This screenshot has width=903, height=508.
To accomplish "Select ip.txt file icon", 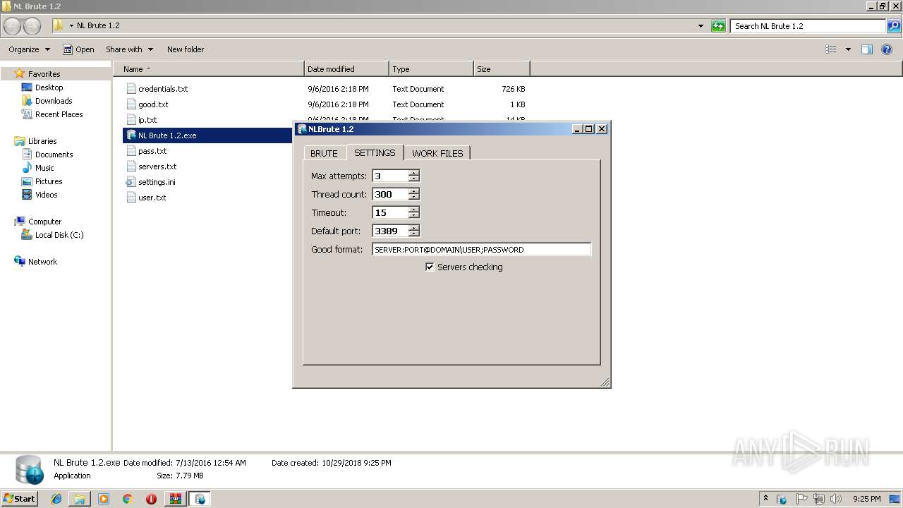I will [x=131, y=120].
